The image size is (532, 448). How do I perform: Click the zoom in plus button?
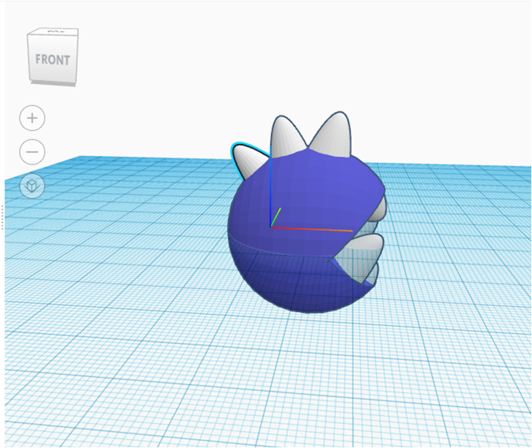point(32,118)
